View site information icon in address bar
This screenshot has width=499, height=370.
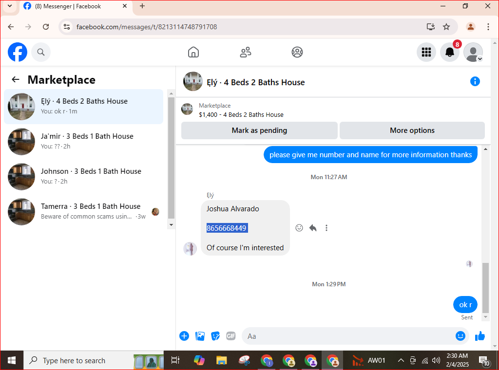pos(66,27)
